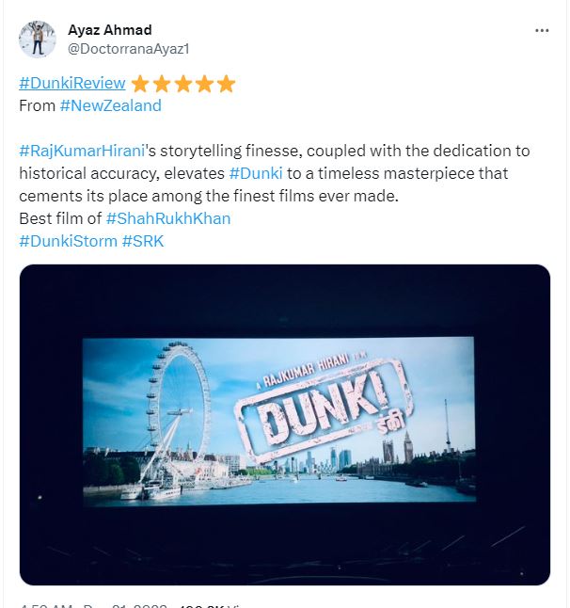Click the #DunkiStorm hashtag
This screenshot has width=570, height=608.
68,241
